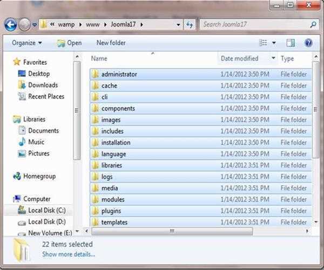The height and width of the screenshot is (270, 324).
Task: Select Local Disk (D:) drive
Action: tap(46, 221)
